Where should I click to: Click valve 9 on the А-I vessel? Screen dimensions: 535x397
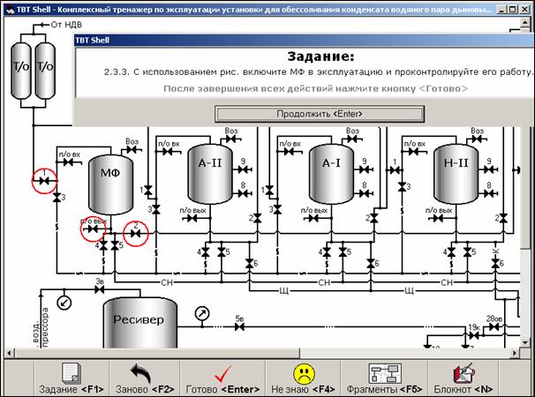365,169
